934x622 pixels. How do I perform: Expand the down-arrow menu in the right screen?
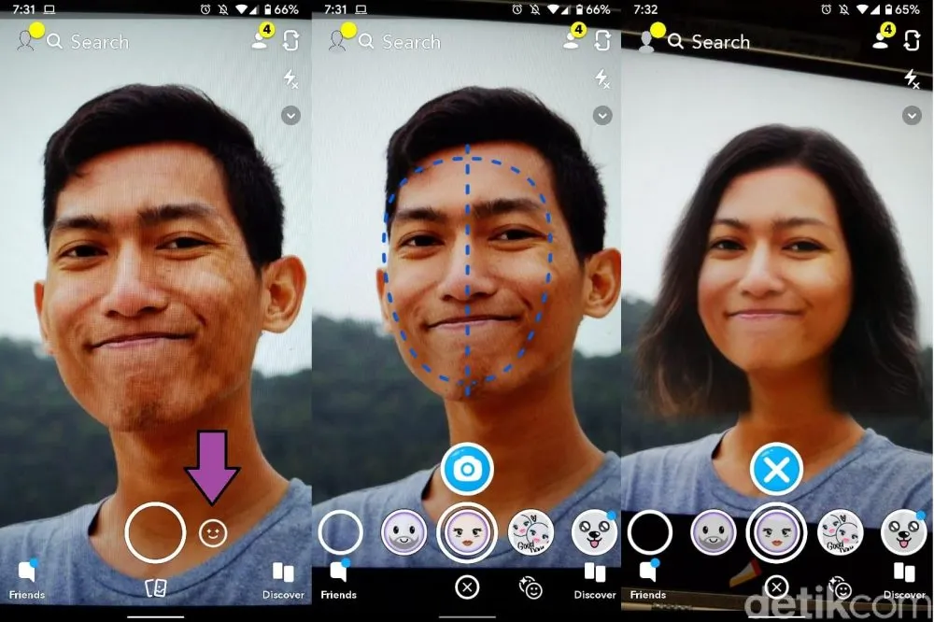[913, 115]
